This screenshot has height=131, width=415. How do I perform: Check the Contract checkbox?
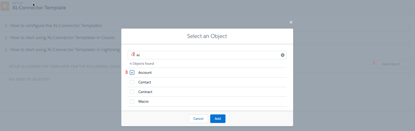pos(132,92)
